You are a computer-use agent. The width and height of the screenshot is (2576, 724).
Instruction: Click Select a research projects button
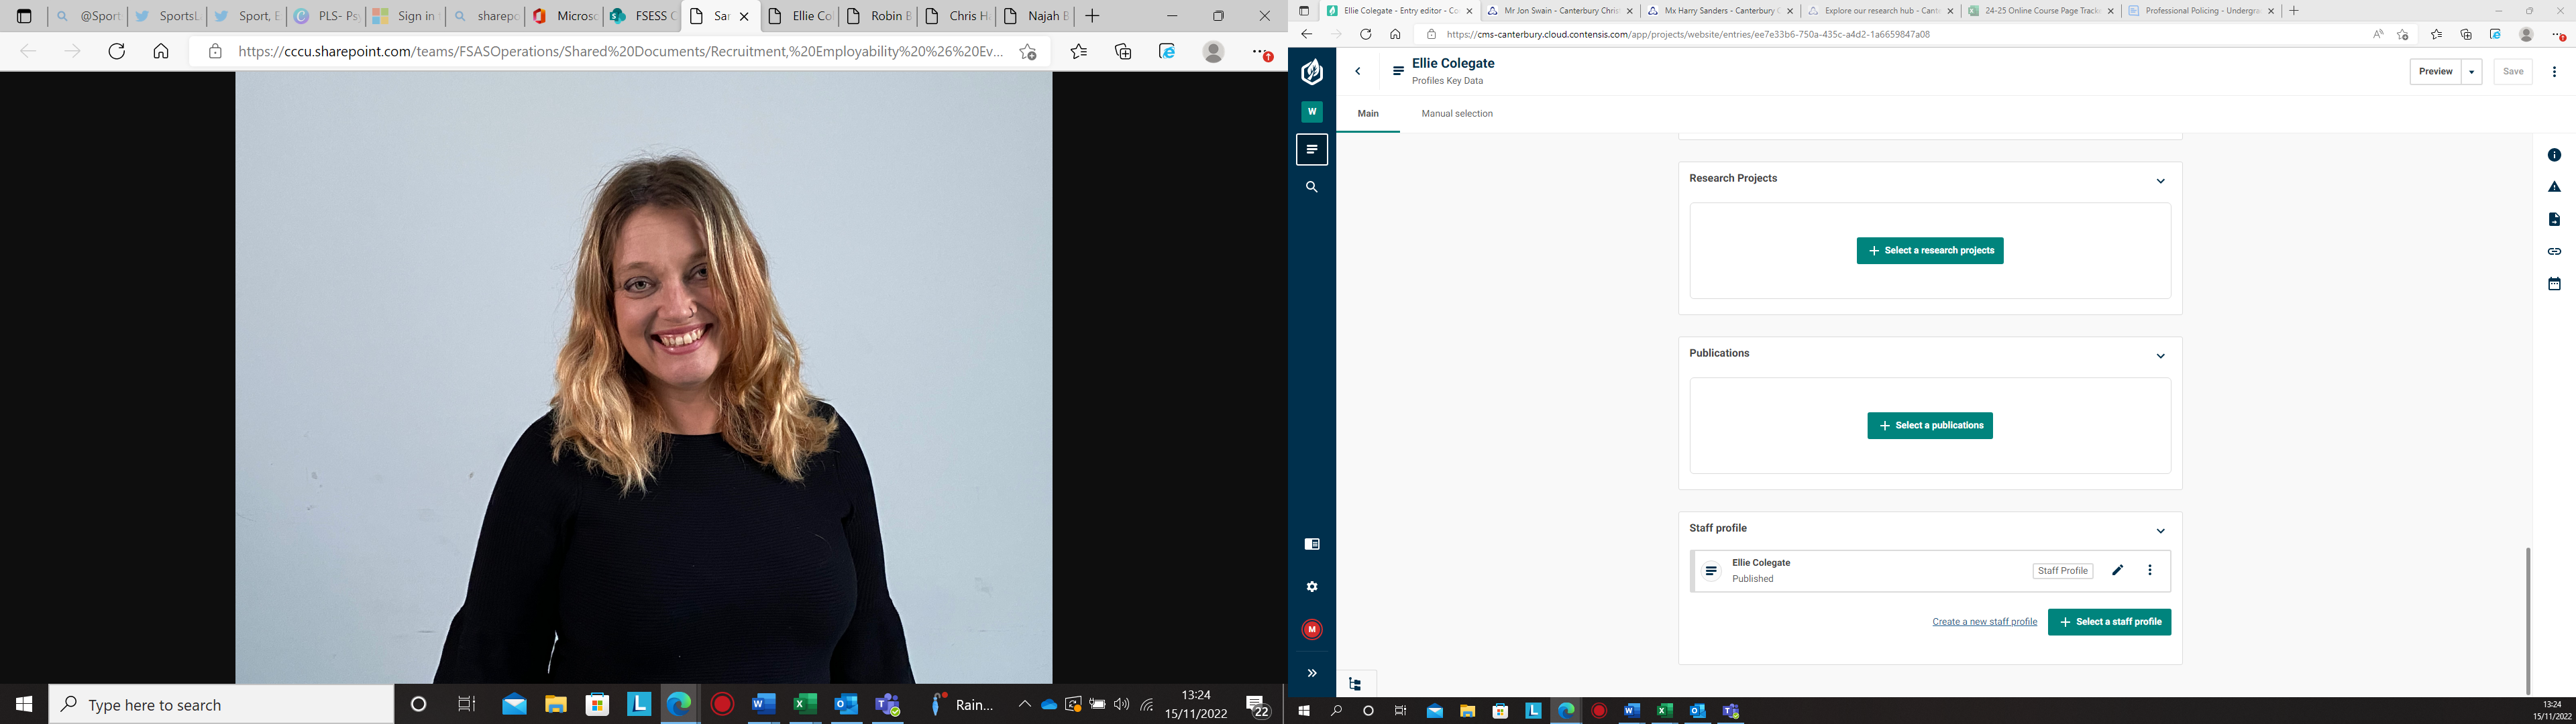click(1929, 251)
